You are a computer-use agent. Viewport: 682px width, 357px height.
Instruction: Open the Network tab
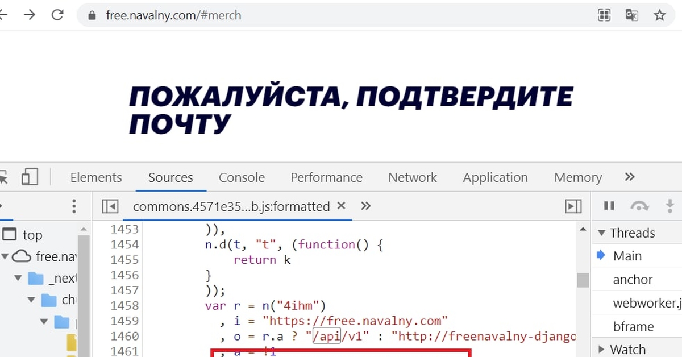412,177
